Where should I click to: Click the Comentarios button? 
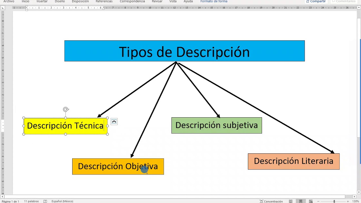pos(344,1)
